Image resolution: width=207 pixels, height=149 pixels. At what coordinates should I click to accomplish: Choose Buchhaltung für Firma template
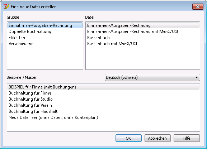click(x=103, y=93)
